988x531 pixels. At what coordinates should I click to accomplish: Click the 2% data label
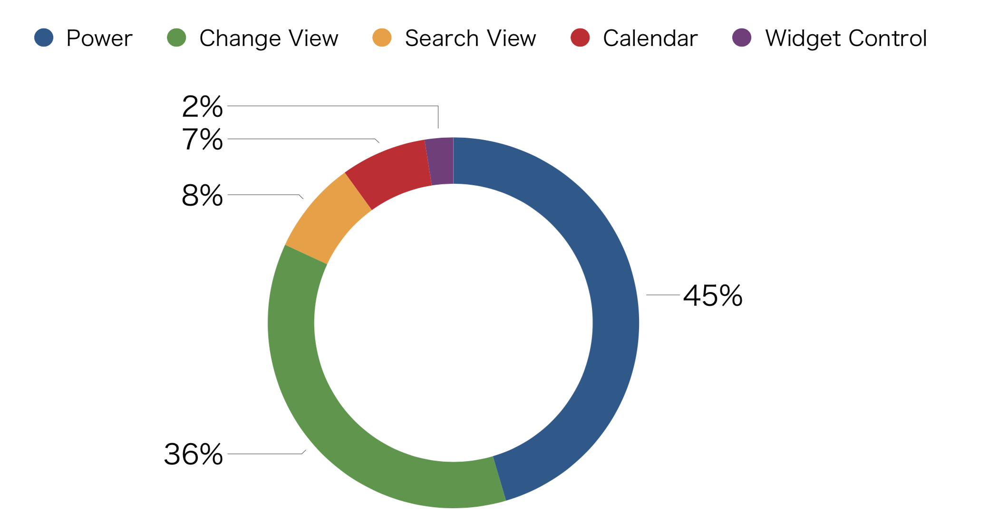coord(202,106)
